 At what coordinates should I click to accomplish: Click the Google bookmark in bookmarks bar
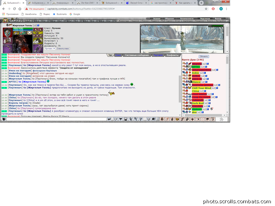click(x=75, y=14)
